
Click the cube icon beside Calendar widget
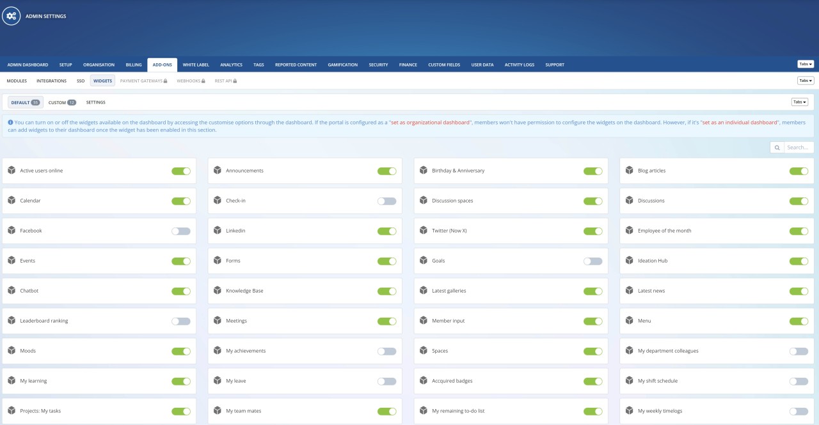(13, 201)
